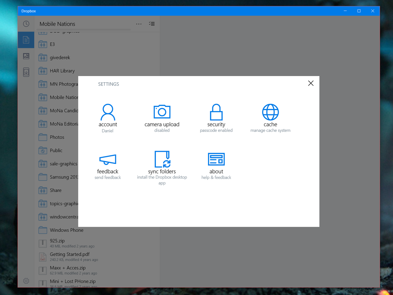Select the Files tab in sidebar
The height and width of the screenshot is (295, 393).
pos(26,40)
